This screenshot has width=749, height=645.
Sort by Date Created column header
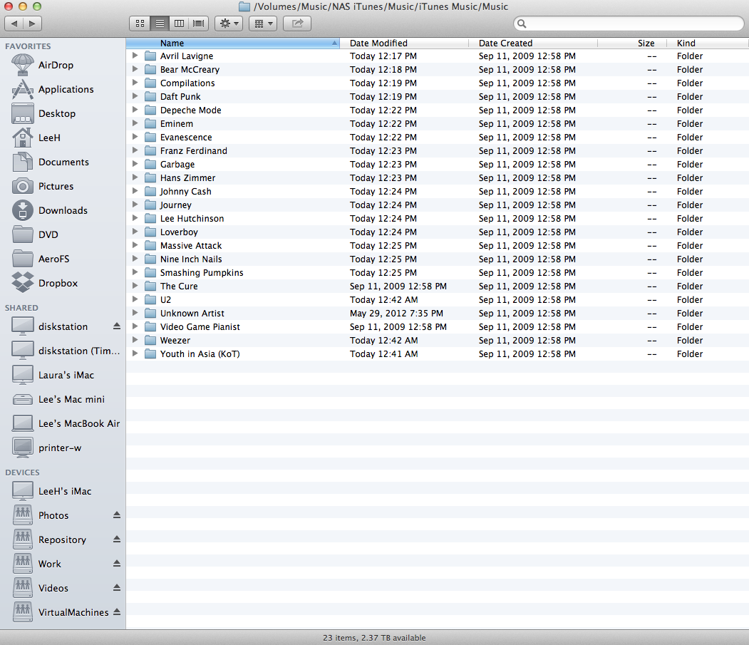[532, 43]
